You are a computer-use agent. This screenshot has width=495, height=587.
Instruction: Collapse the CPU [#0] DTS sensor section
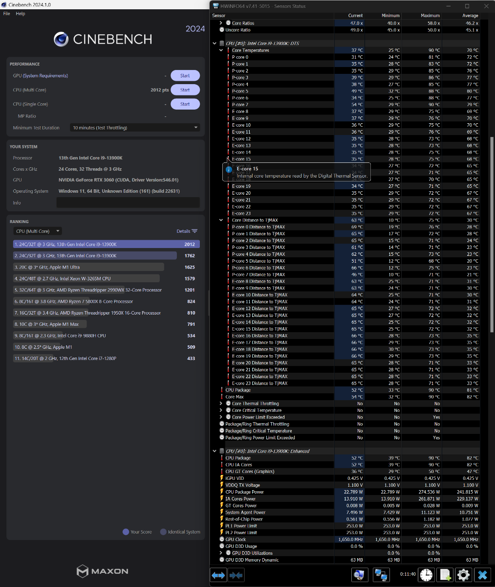coord(215,44)
